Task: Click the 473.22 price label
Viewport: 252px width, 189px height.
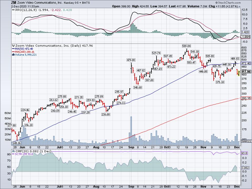Action: click(171, 67)
